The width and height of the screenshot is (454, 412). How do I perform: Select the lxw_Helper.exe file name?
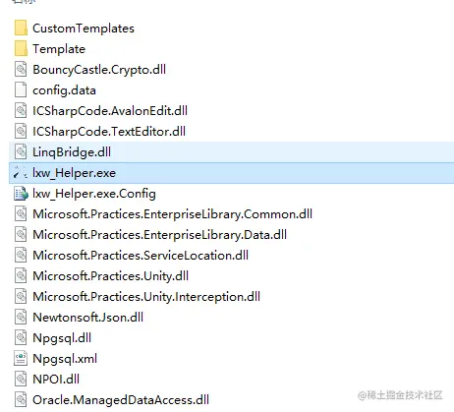[x=74, y=173]
